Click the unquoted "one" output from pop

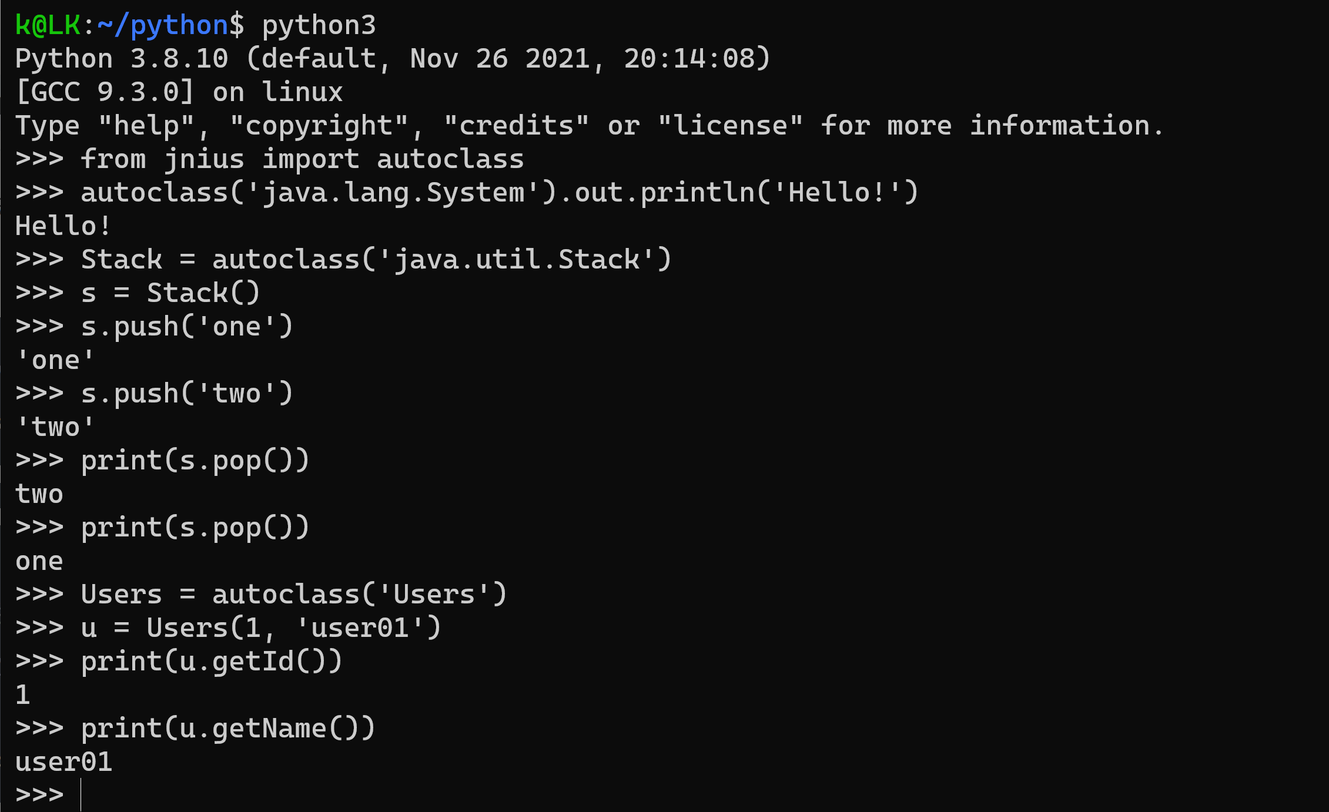[39, 561]
